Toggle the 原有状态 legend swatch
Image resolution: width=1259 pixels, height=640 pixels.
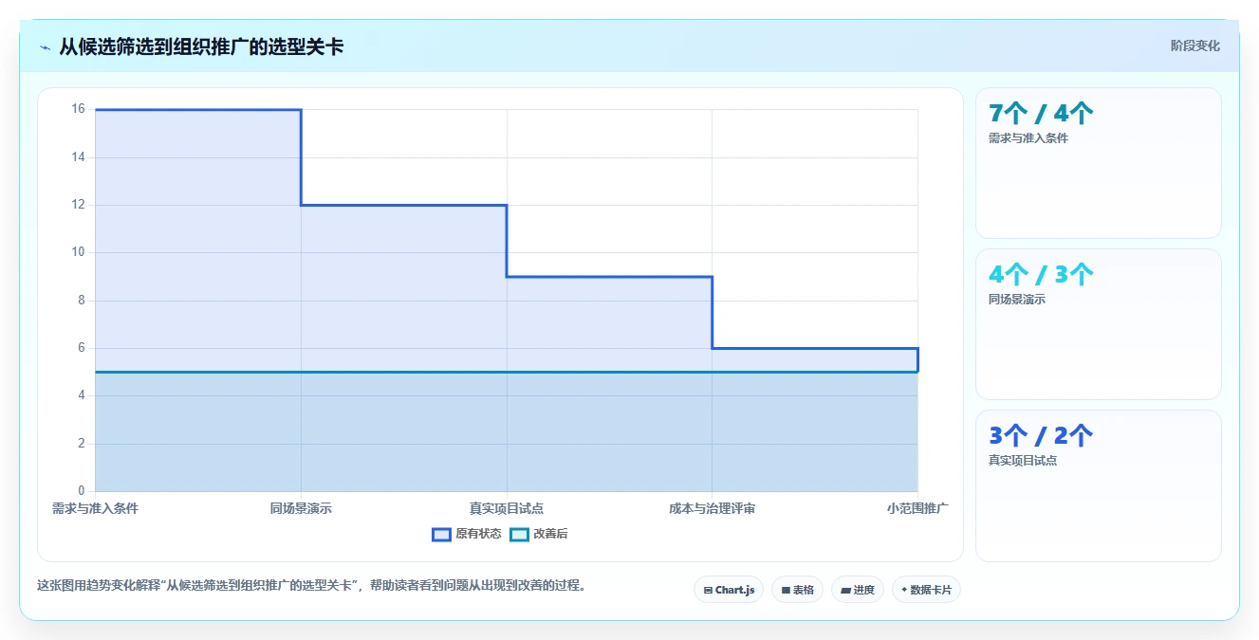coord(441,534)
